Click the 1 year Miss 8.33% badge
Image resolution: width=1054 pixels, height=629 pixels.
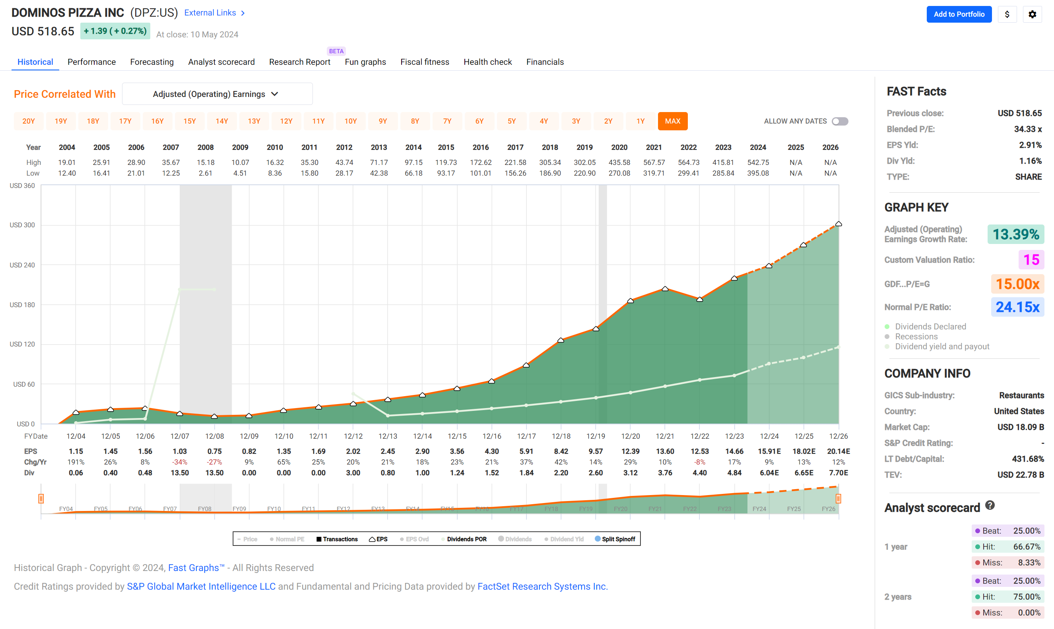coord(1008,563)
